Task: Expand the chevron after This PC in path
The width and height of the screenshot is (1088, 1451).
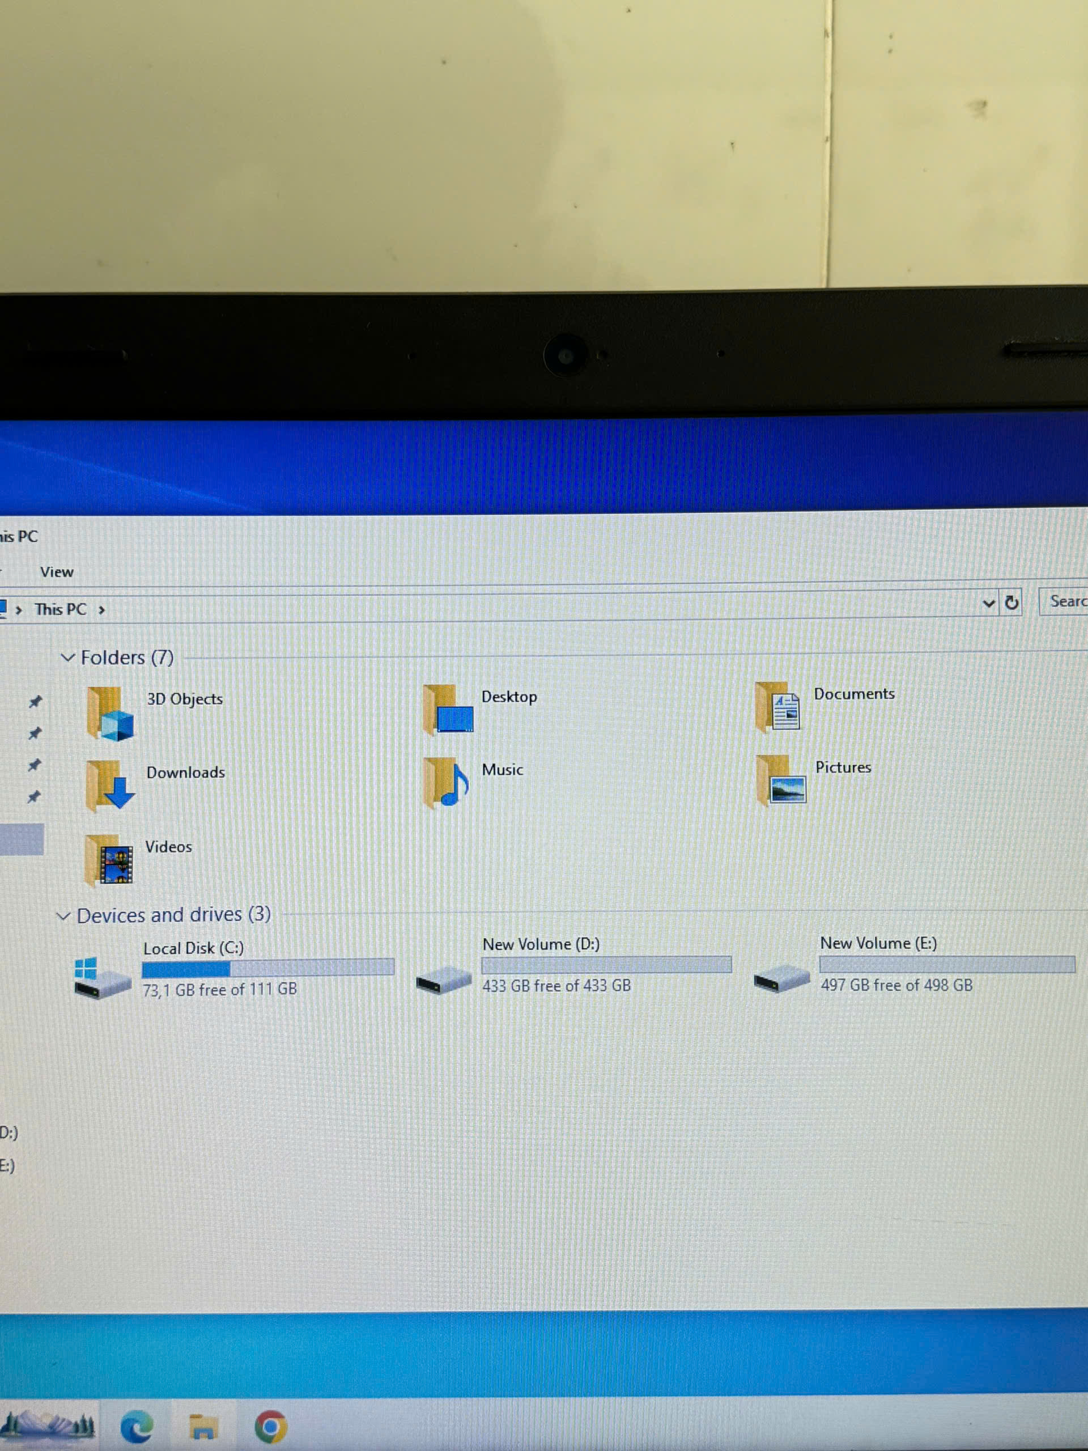Action: pyautogui.click(x=101, y=610)
